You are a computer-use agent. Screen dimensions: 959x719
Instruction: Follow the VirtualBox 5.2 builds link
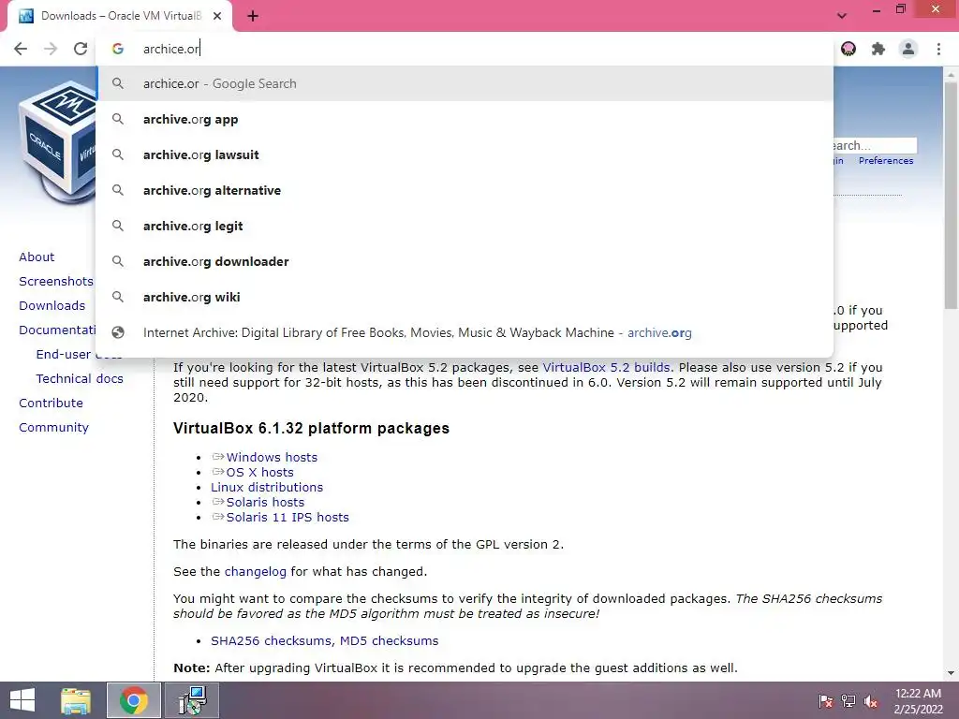click(x=606, y=367)
